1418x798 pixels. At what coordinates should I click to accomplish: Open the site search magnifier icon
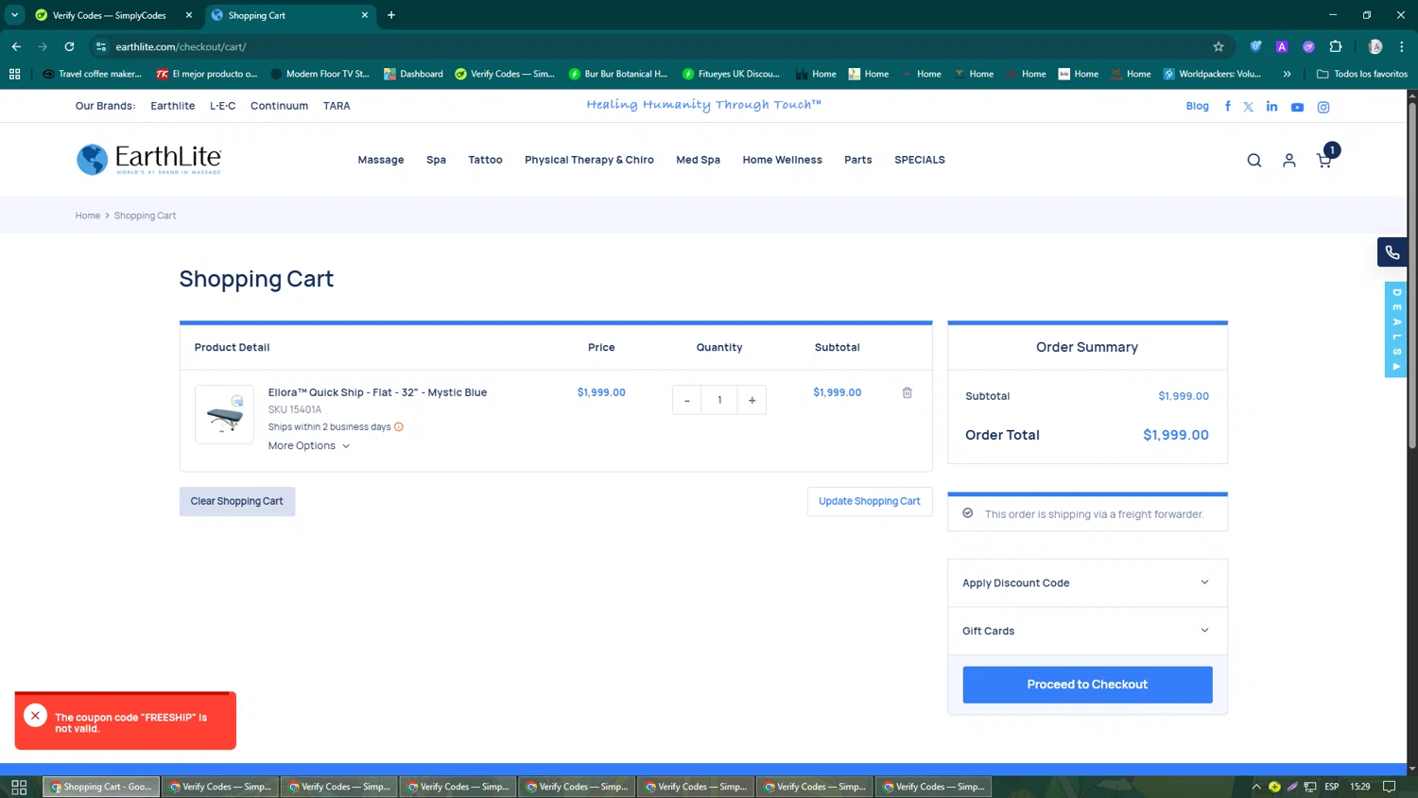tap(1254, 161)
